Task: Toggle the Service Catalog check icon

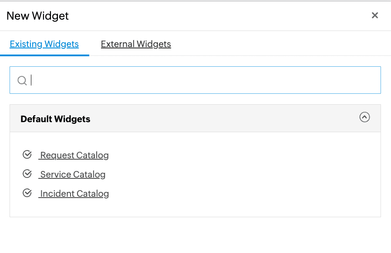Action: click(x=27, y=174)
